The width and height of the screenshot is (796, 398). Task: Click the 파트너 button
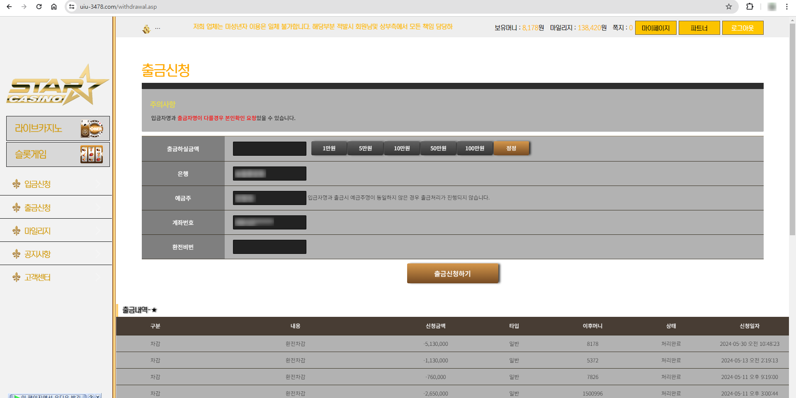699,28
